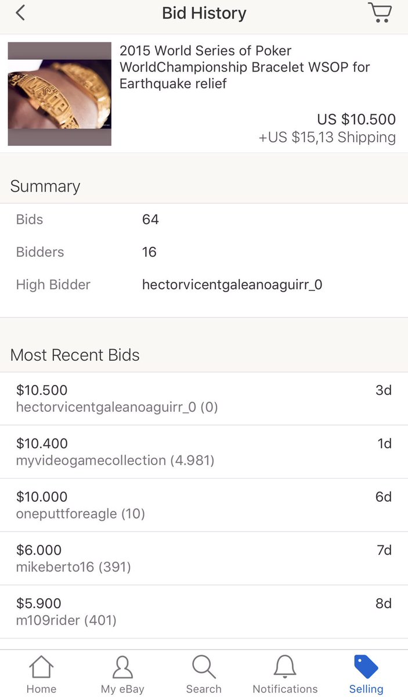Tap the Selling tag icon
This screenshot has width=408, height=697.
(366, 667)
